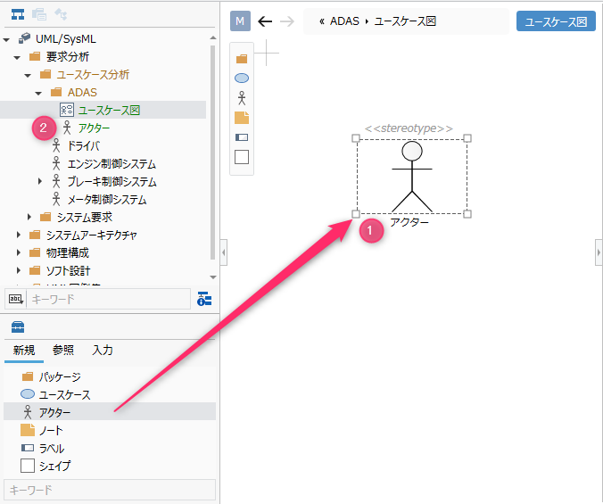Collapse the 要求分析 folder

17,57
